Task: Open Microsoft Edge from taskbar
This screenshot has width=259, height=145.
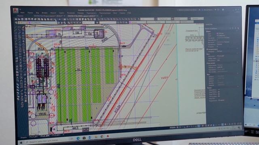Action: (78, 139)
